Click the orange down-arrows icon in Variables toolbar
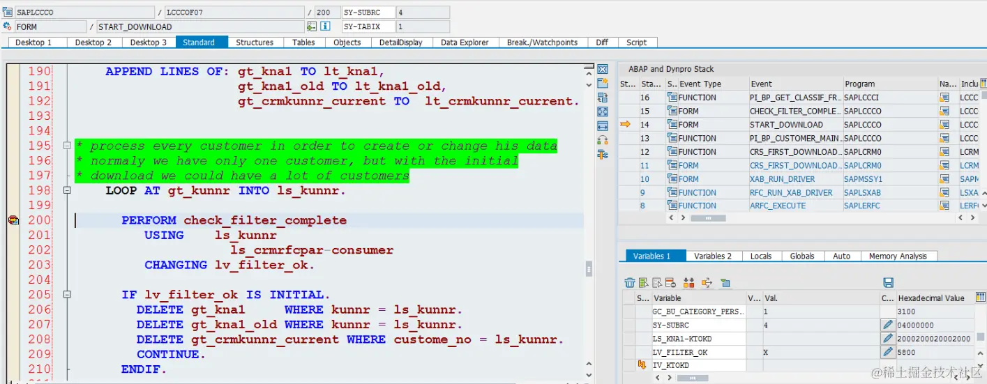 [689, 282]
